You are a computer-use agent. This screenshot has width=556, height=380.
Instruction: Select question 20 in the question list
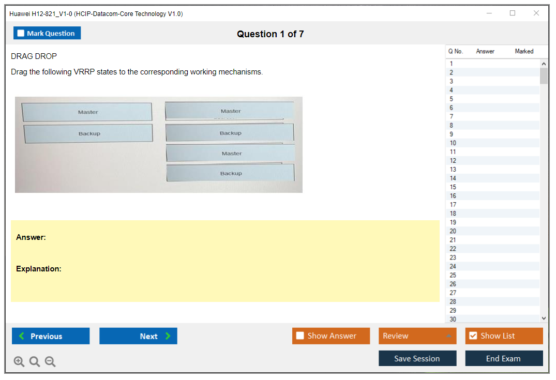pos(453,231)
